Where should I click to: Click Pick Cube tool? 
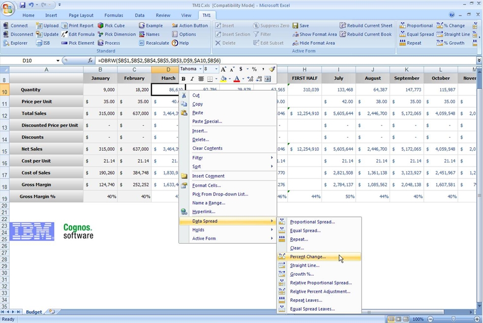coord(111,25)
